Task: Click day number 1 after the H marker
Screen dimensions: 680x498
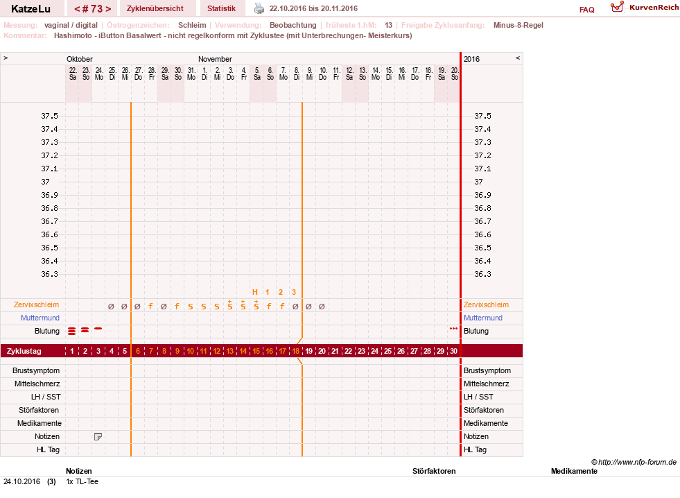Action: (268, 293)
